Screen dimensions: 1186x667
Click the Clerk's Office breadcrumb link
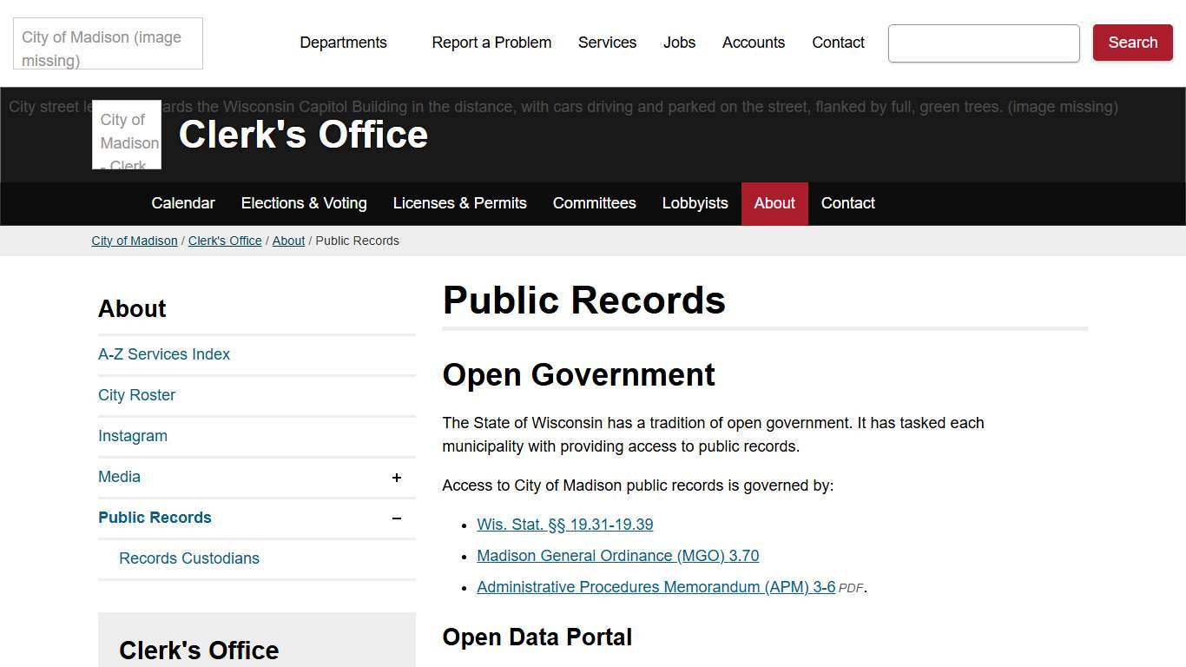coord(225,241)
